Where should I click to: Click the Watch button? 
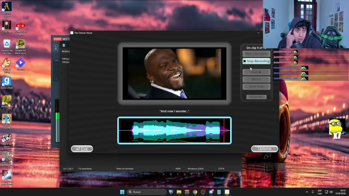point(256,79)
